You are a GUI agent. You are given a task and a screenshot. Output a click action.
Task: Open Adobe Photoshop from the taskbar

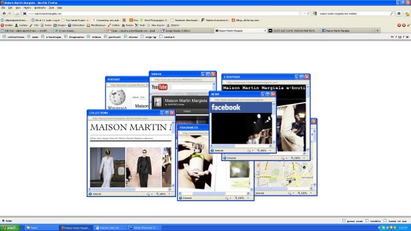(144, 228)
